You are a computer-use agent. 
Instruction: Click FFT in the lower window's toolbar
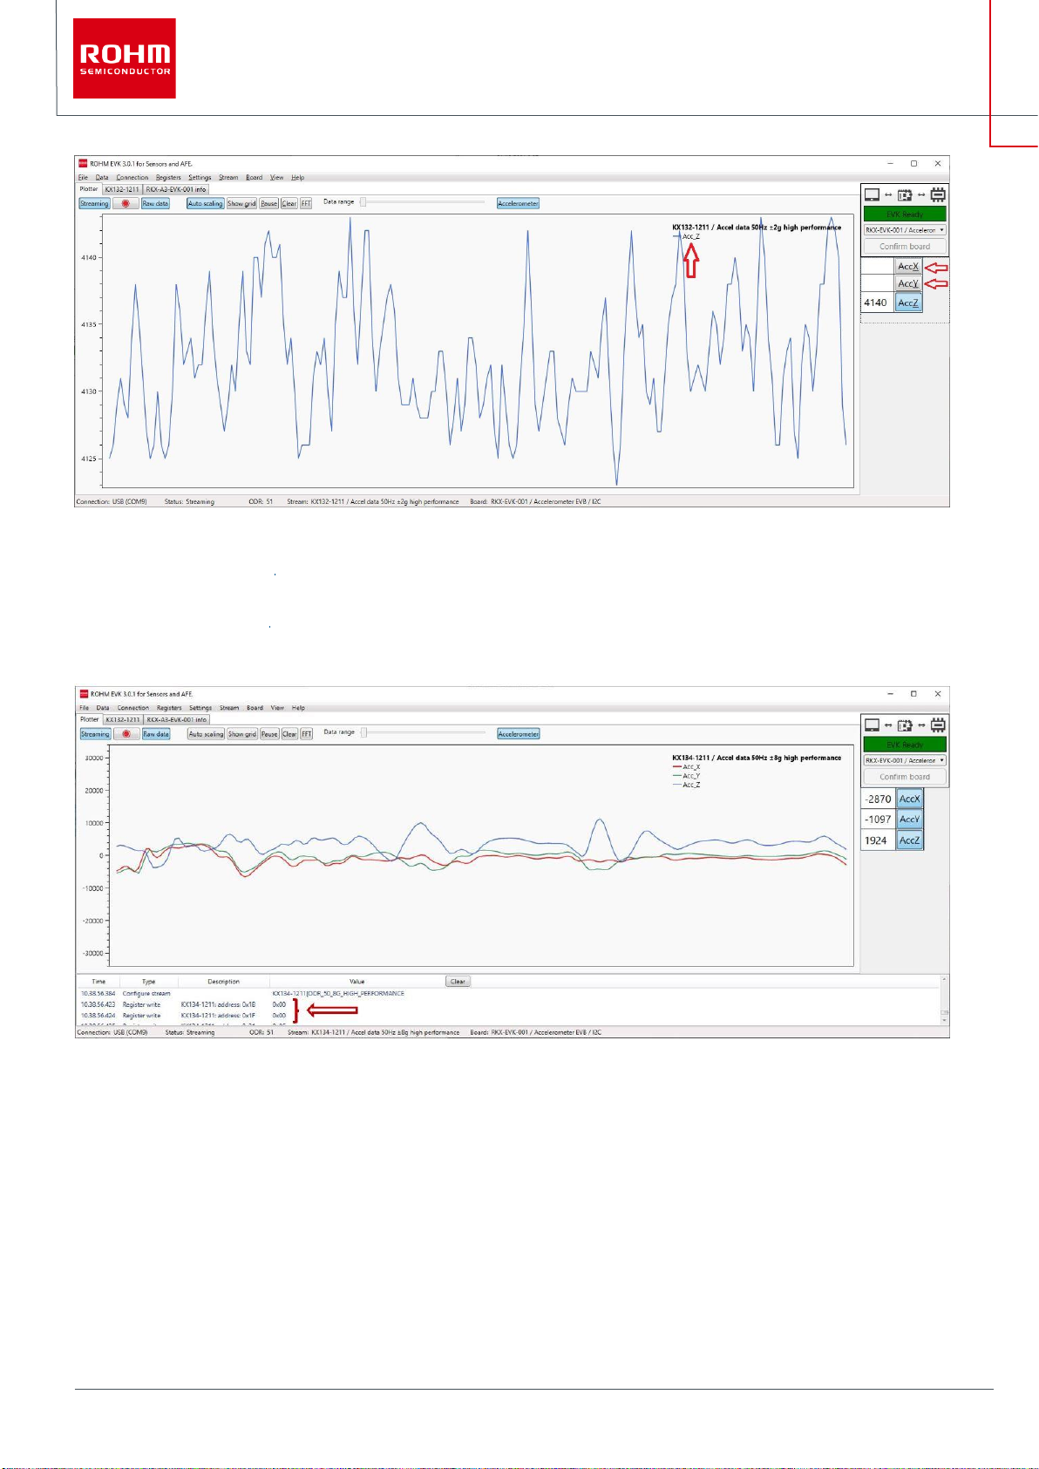pyautogui.click(x=307, y=734)
